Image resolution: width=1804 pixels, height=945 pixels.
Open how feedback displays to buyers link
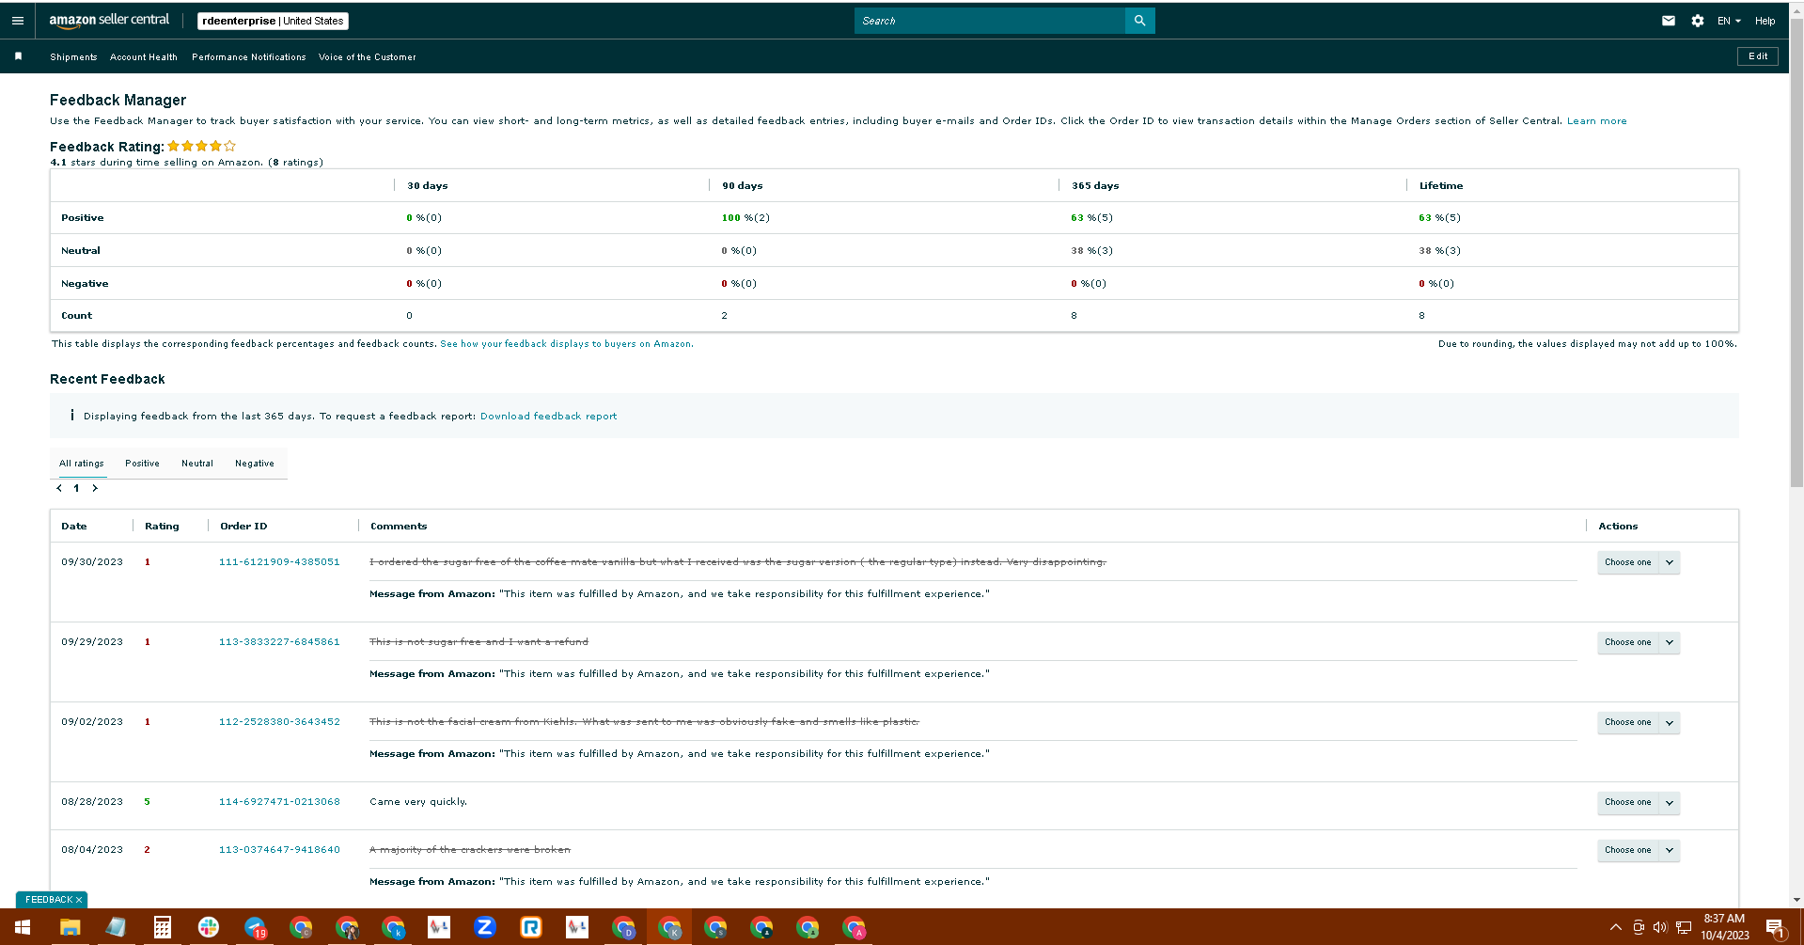[567, 344]
